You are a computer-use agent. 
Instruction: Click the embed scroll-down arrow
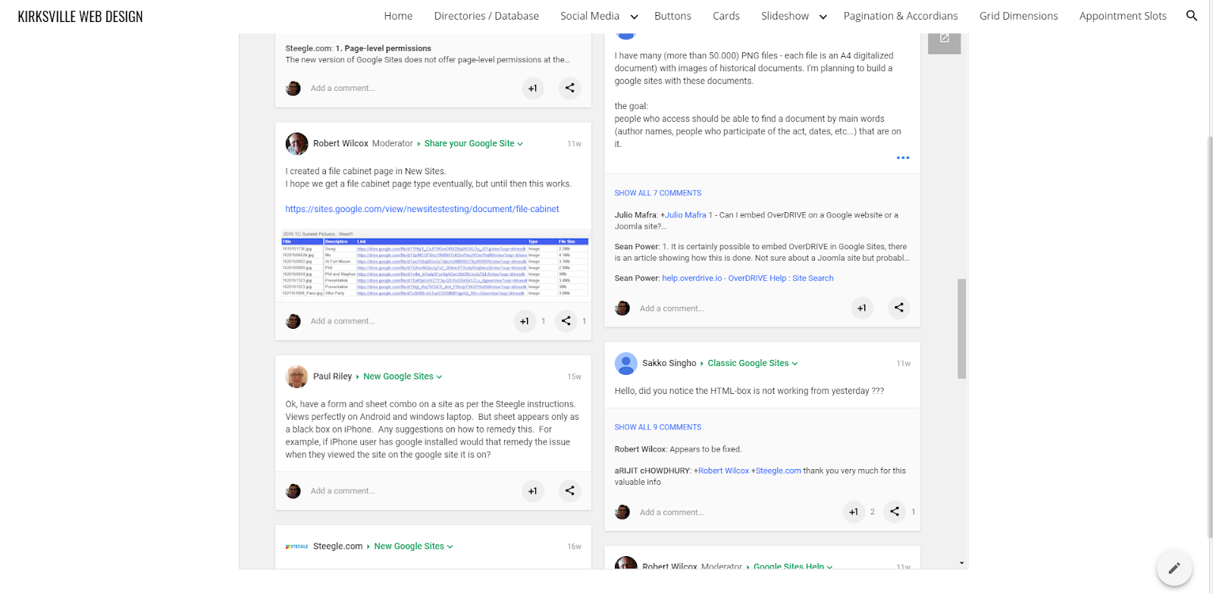(961, 563)
